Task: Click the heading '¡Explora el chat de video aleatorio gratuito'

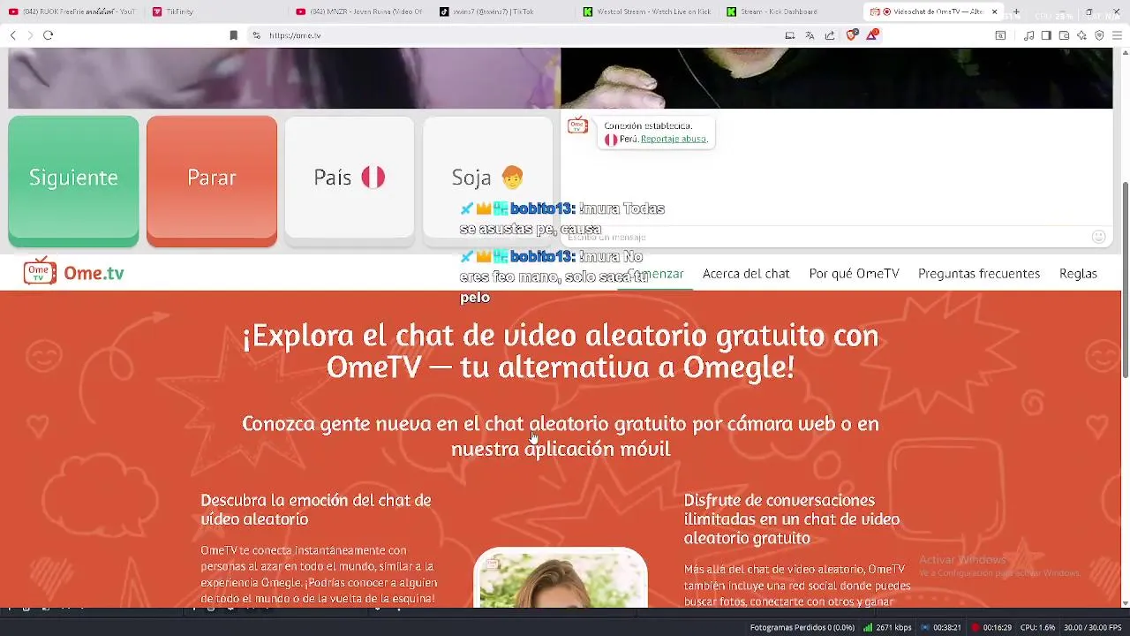Action: coord(561,352)
